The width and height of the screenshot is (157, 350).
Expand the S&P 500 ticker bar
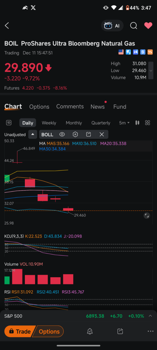point(150,316)
